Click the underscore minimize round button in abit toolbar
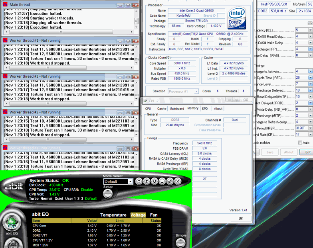The width and height of the screenshot is (313, 248). (x=162, y=181)
